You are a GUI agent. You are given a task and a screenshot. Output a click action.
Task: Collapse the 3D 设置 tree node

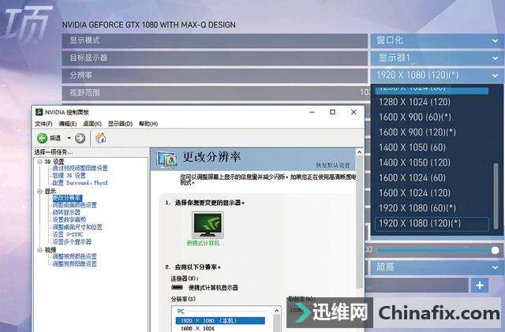[x=39, y=162]
